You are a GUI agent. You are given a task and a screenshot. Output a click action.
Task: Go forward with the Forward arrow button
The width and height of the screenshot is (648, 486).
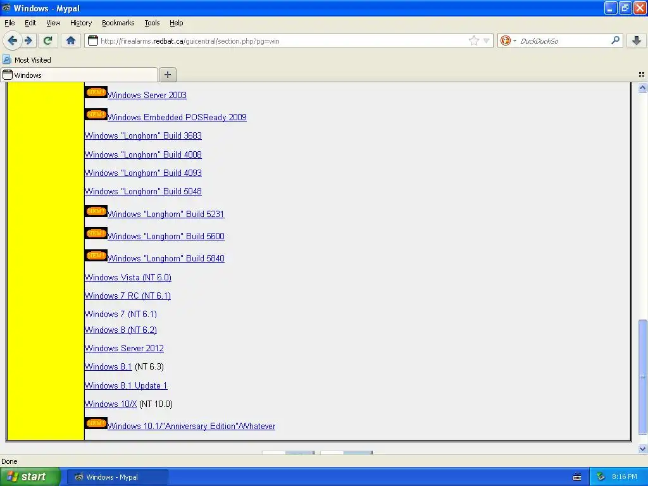[29, 40]
